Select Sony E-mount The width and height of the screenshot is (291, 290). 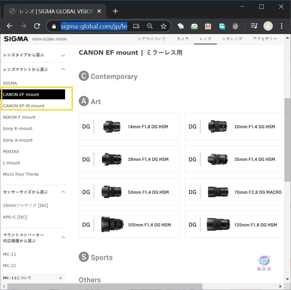(x=18, y=129)
